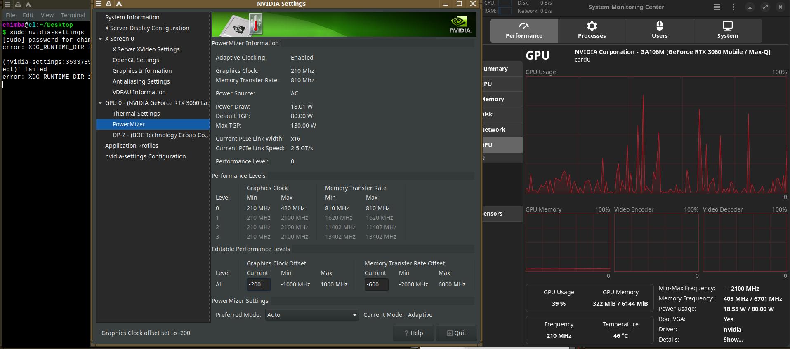Screen dimensions: 790x349
Task: Click Level 0 graphics clock max '420 MHz'
Action: click(x=293, y=208)
